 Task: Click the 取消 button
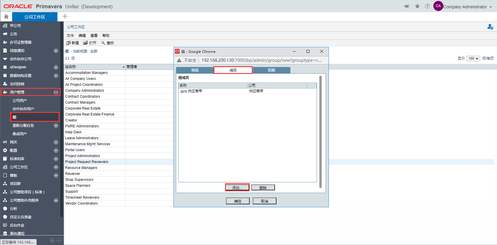265,201
